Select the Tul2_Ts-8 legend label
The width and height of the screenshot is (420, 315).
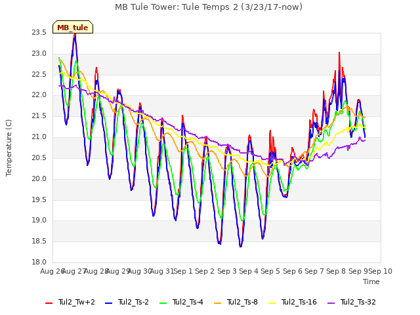click(x=242, y=302)
